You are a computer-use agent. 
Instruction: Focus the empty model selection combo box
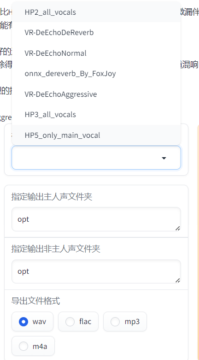pos(96,158)
